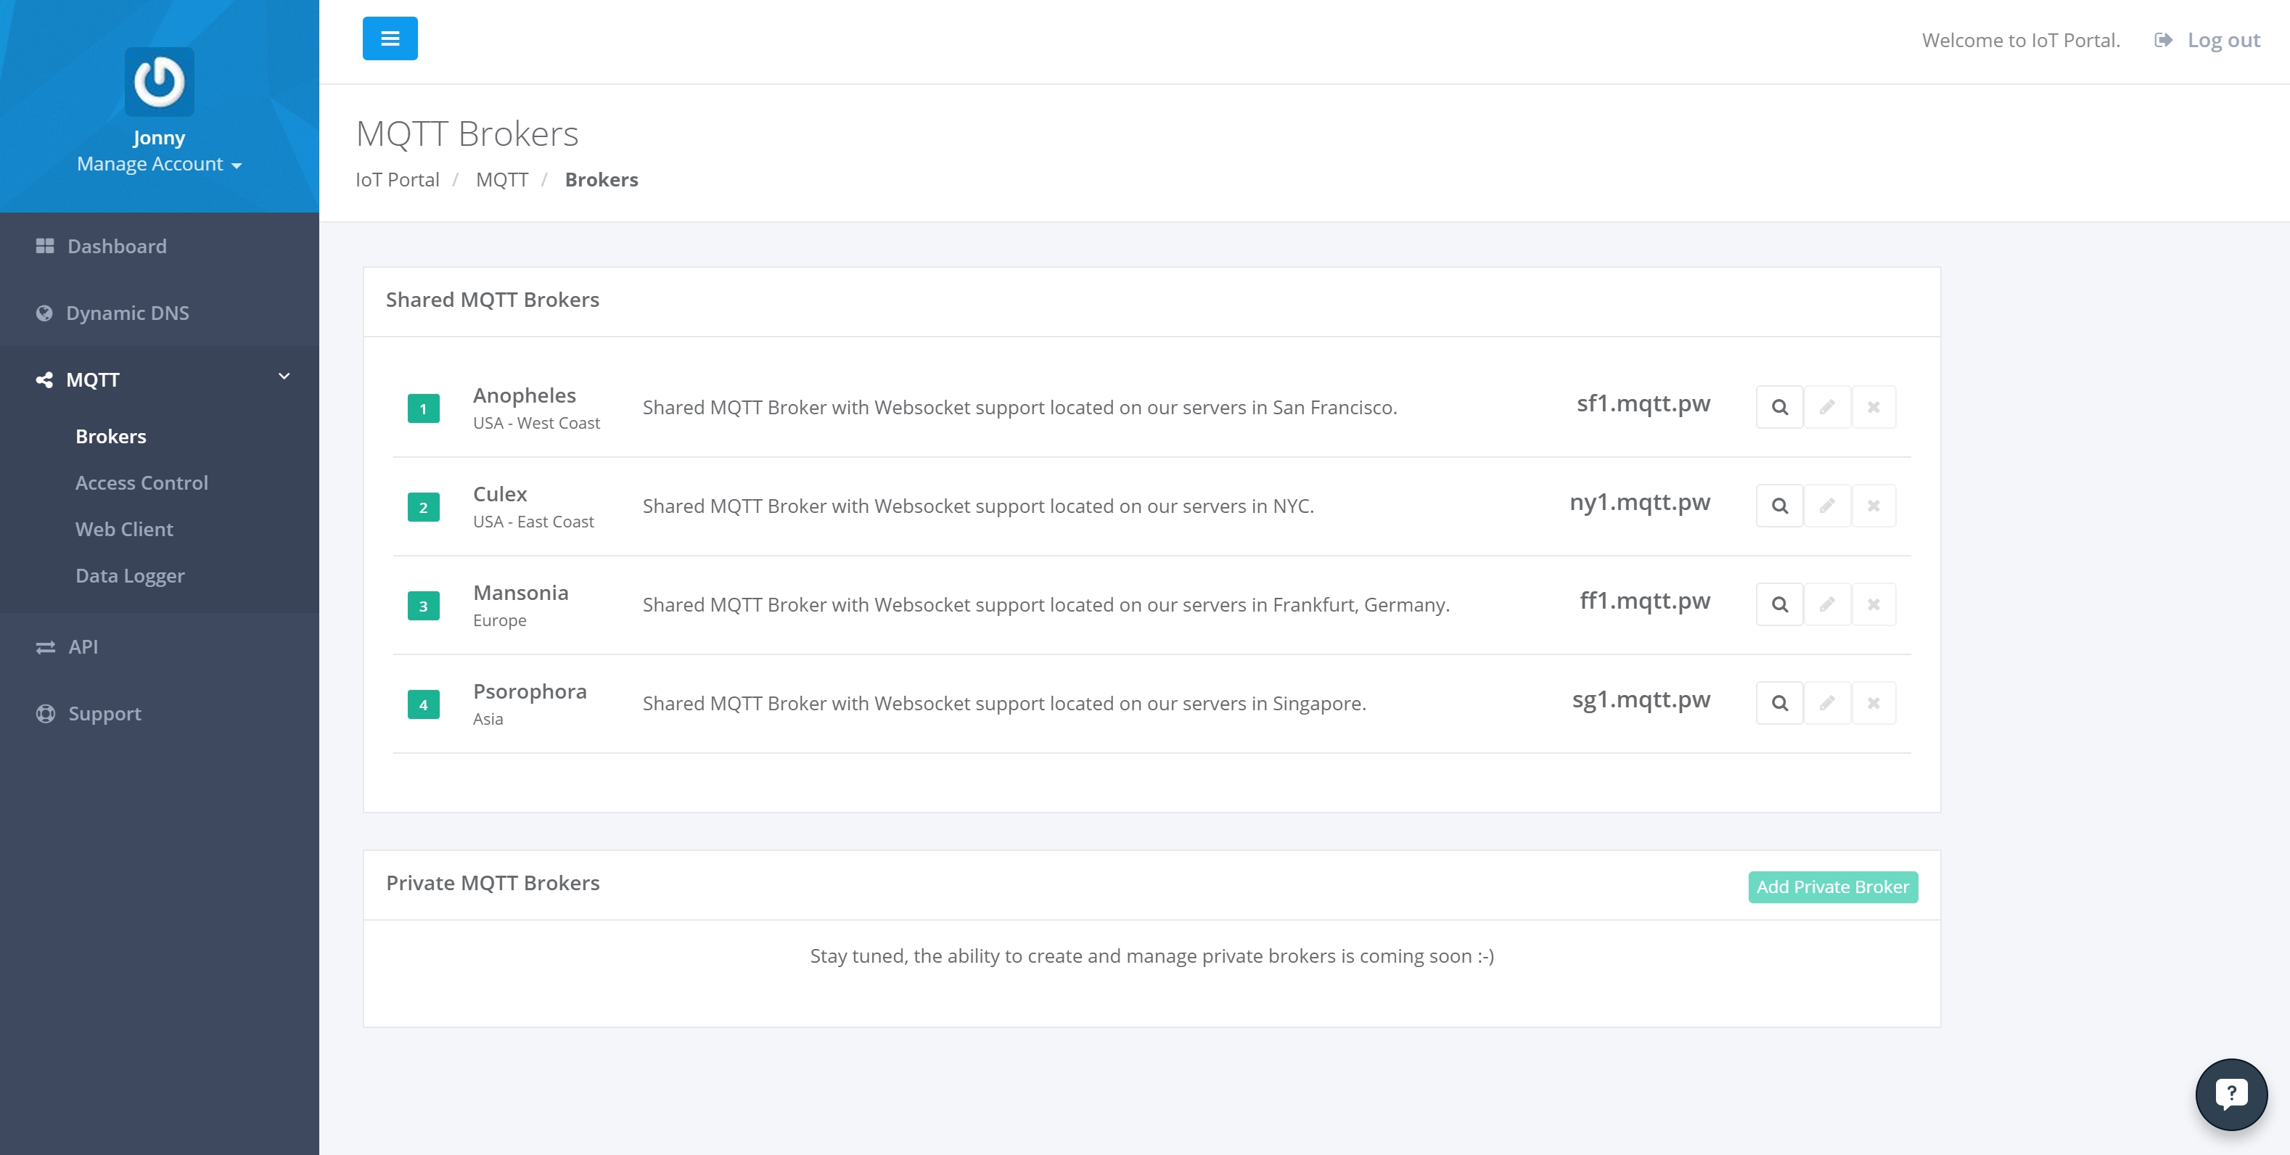Click the green number 2 badge
Screen dimensions: 2290x1155
click(423, 508)
